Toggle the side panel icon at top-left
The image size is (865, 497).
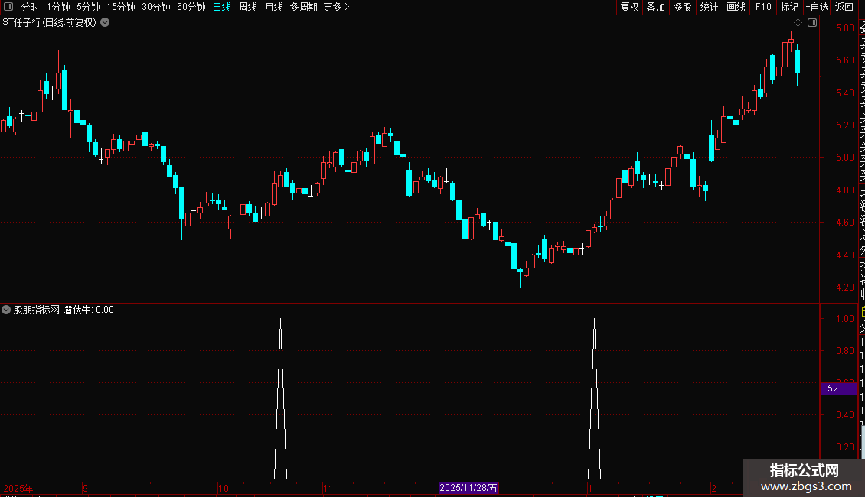(8, 7)
